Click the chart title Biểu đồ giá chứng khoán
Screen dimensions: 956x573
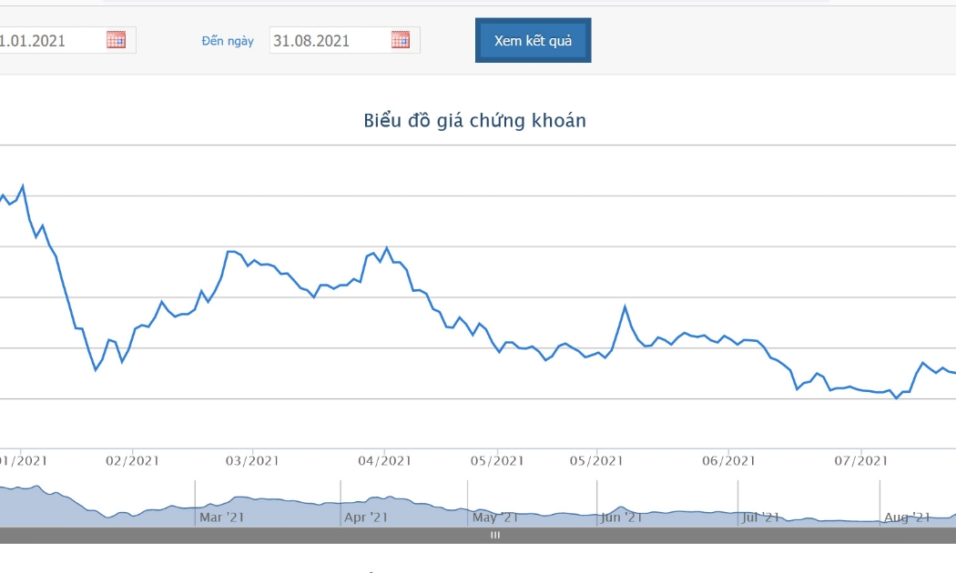pos(475,120)
